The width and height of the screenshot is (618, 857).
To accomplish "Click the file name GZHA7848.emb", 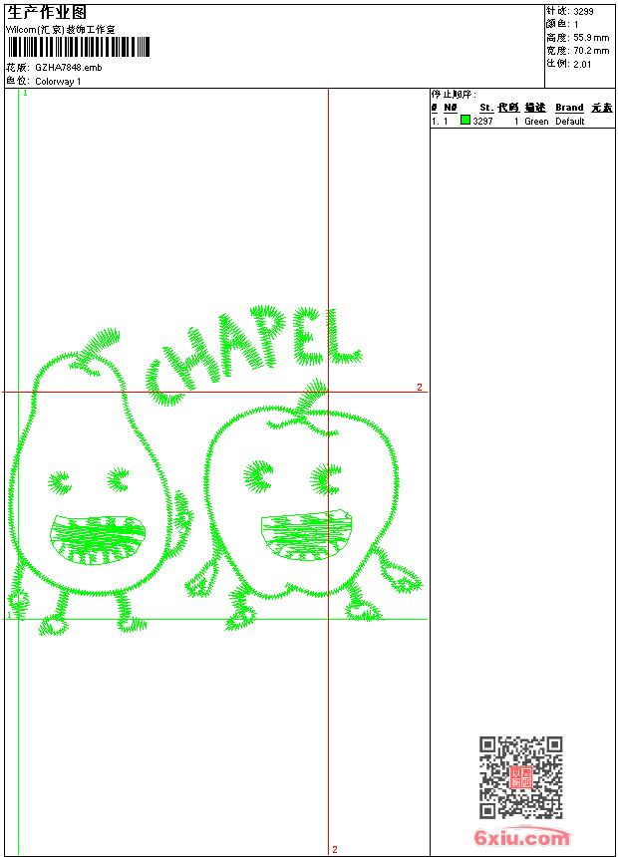I will pyautogui.click(x=69, y=68).
